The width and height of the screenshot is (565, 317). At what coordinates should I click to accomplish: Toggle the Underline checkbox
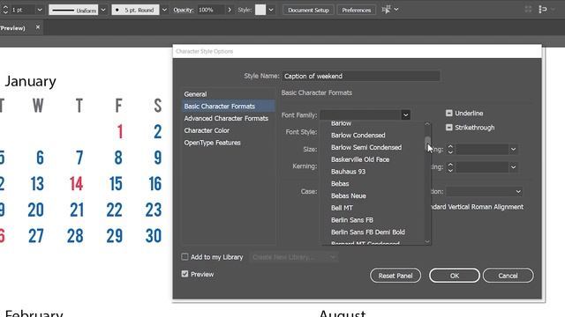pyautogui.click(x=448, y=114)
